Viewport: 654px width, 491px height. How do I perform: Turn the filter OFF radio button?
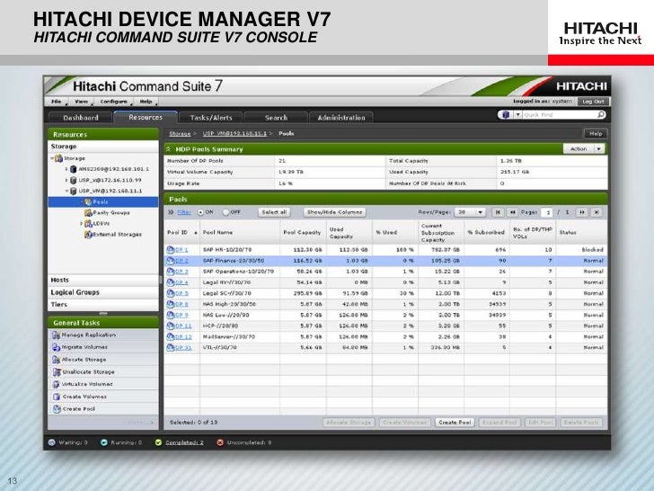[225, 212]
